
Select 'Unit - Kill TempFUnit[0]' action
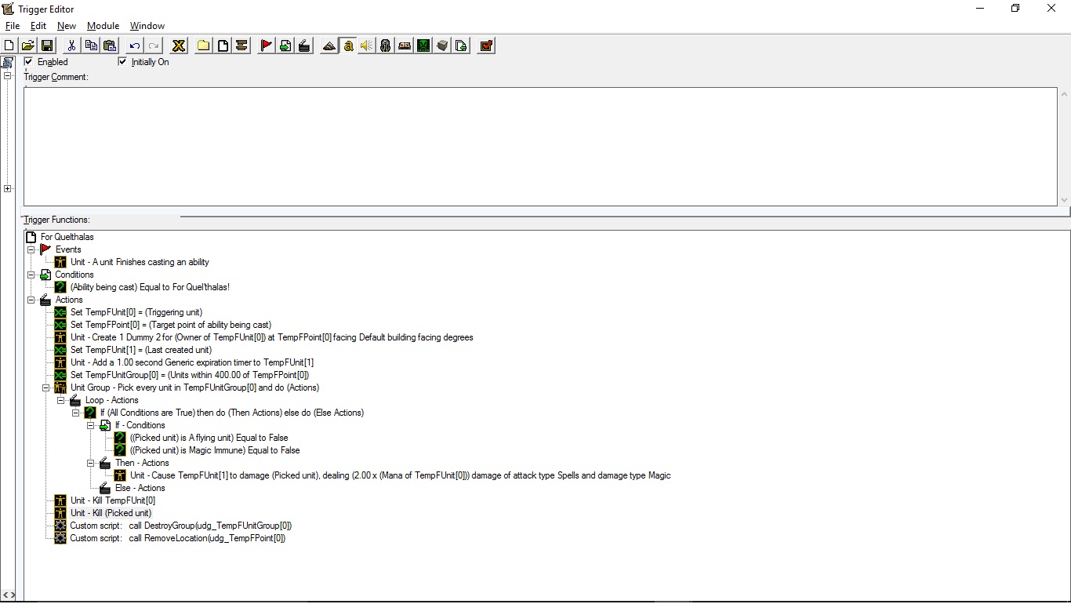(113, 500)
